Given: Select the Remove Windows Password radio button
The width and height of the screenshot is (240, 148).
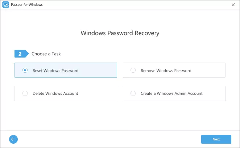Looking at the screenshot, I should click(x=133, y=70).
